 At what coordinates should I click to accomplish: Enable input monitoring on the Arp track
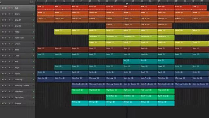12,62
